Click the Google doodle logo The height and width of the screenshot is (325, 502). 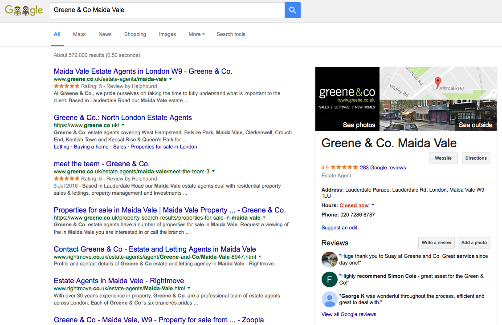[x=24, y=10]
